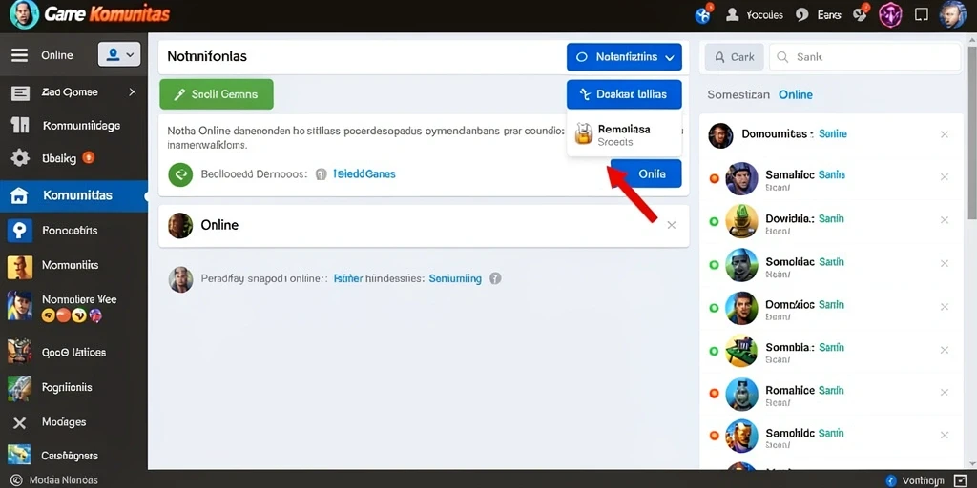Click the red-badged icon in header
Image resolution: width=977 pixels, height=488 pixels.
(x=861, y=14)
